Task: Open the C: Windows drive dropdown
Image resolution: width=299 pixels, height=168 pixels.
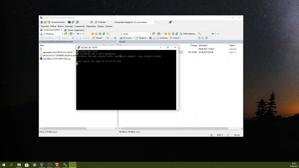Action: [51, 34]
